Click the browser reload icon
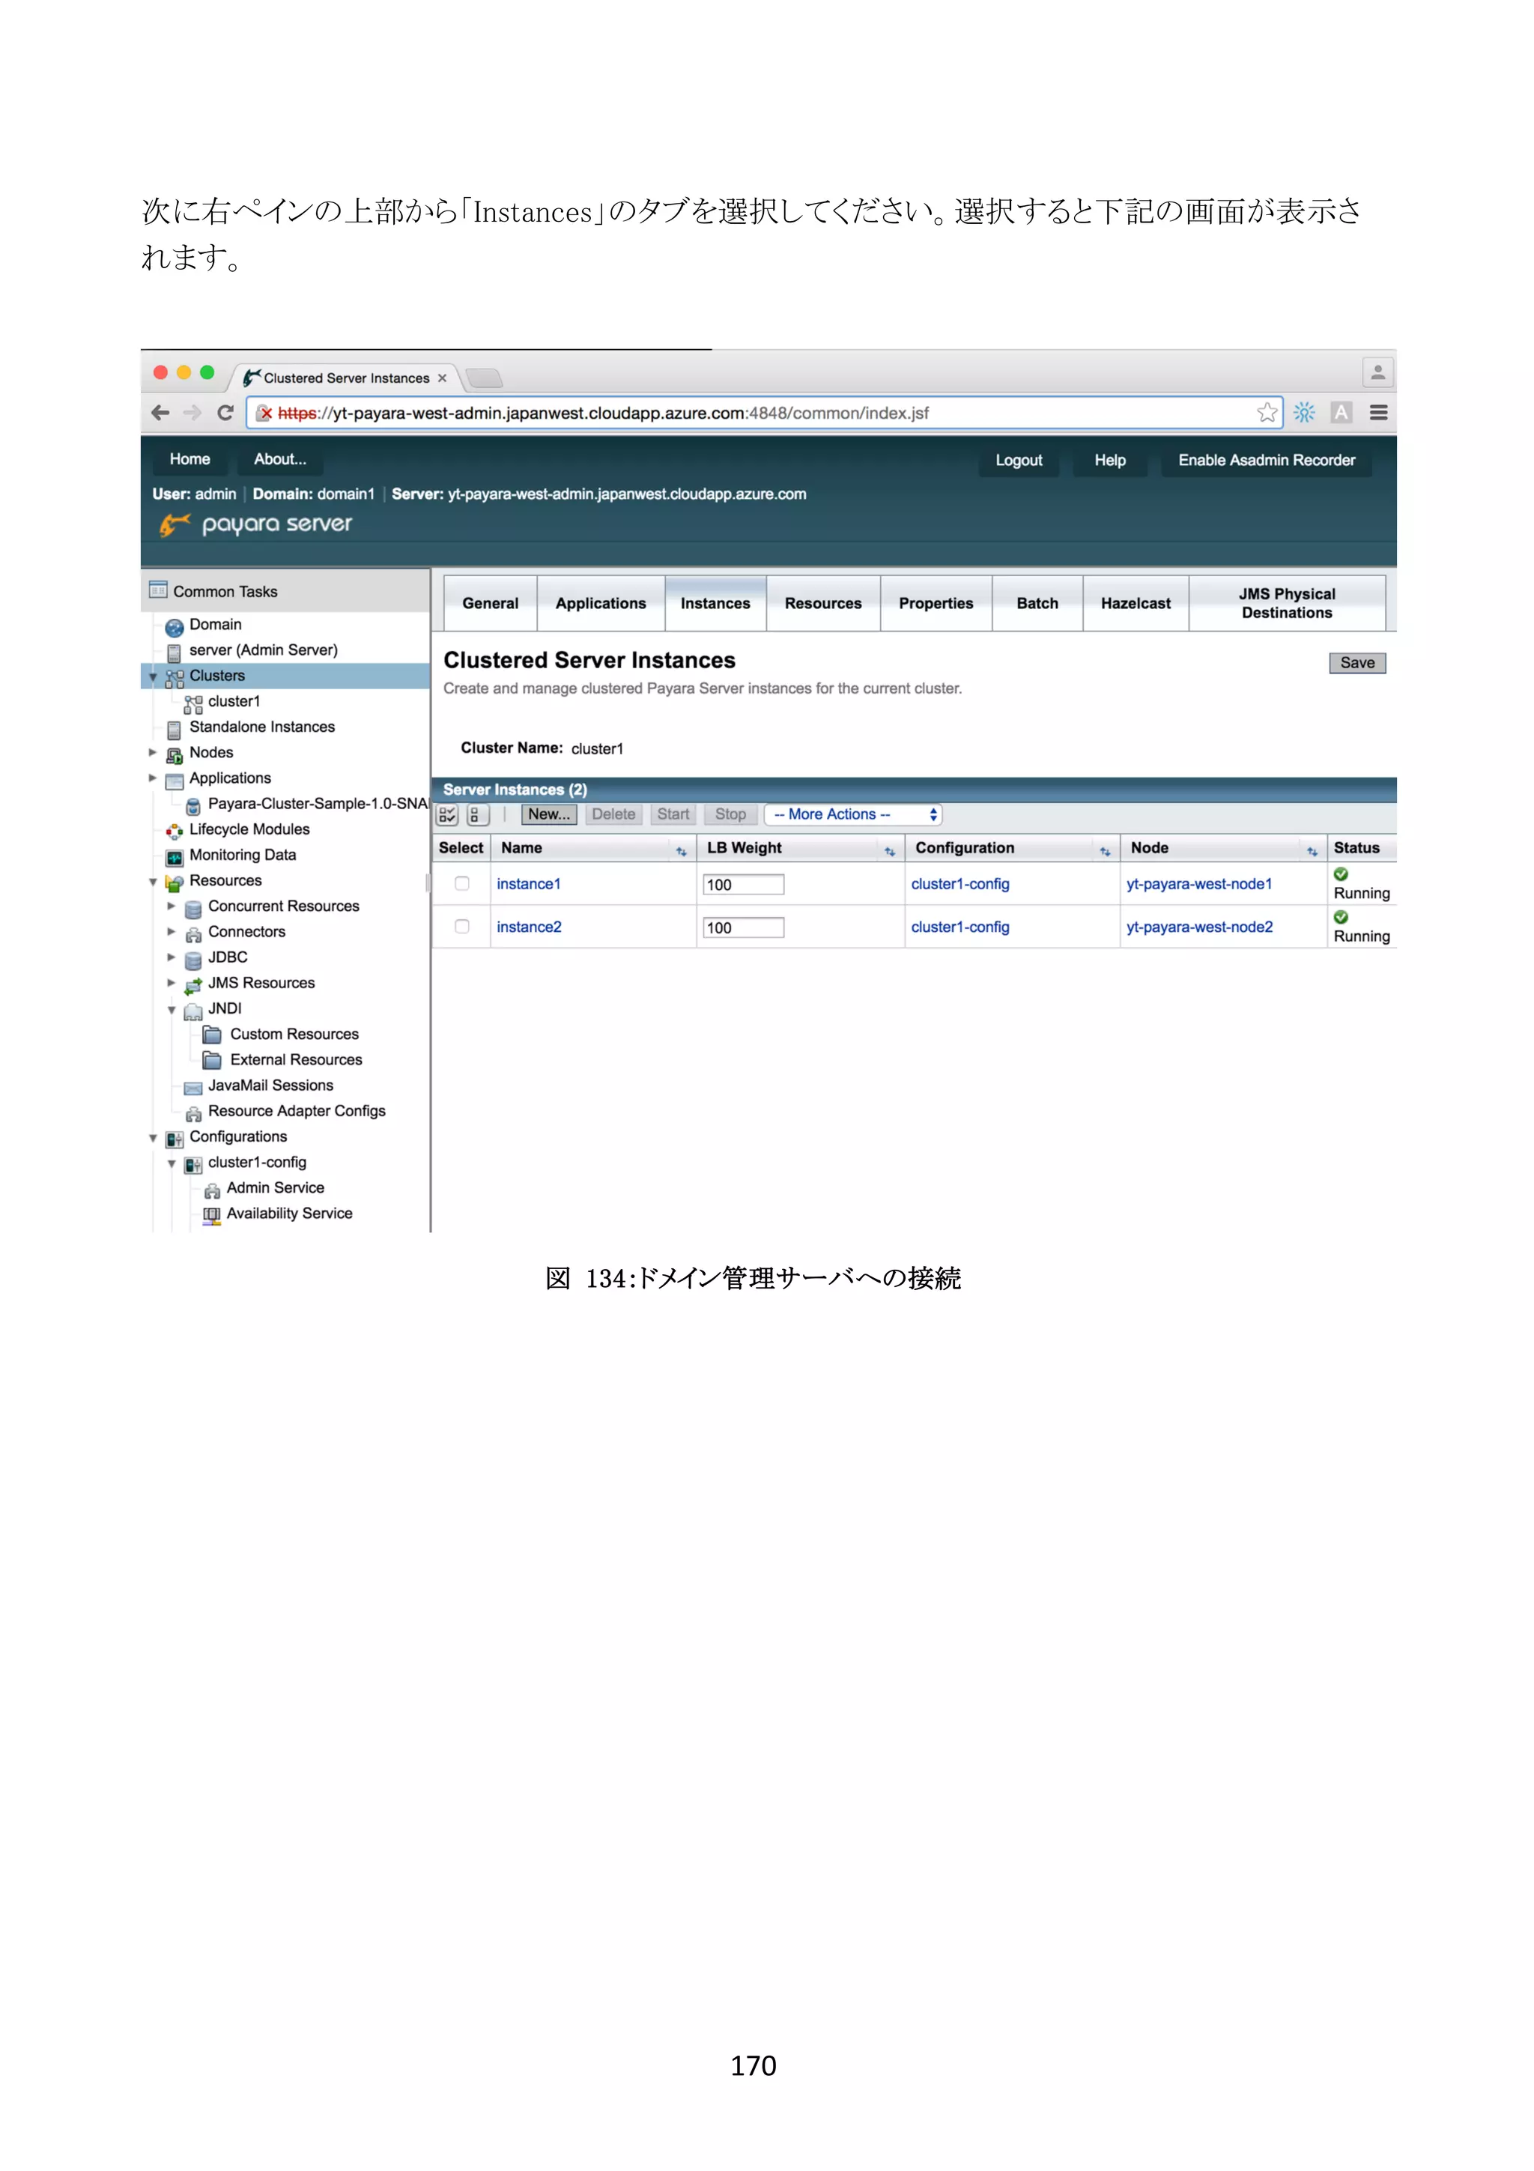 [225, 414]
